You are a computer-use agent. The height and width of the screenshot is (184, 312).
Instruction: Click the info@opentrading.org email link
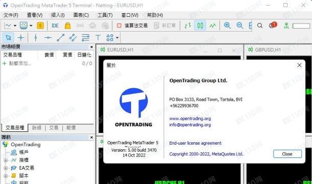[190, 125]
